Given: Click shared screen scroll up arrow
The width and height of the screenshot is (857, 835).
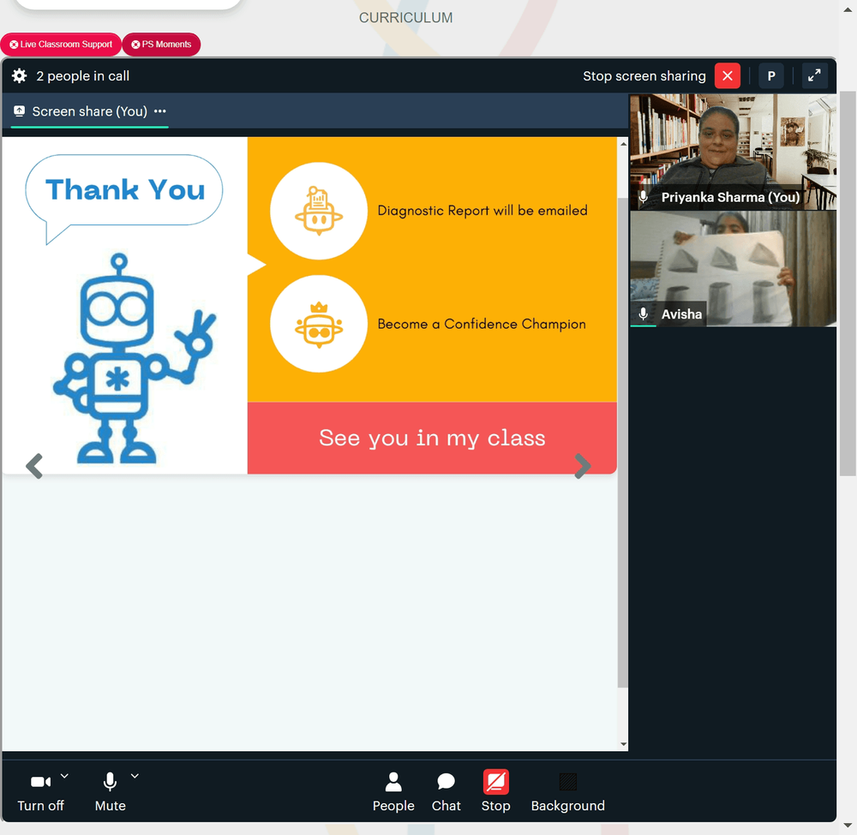Looking at the screenshot, I should tap(623, 144).
